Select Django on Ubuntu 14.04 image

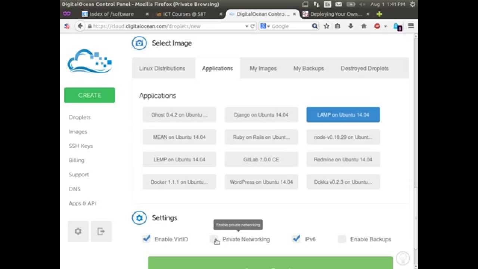pyautogui.click(x=261, y=115)
